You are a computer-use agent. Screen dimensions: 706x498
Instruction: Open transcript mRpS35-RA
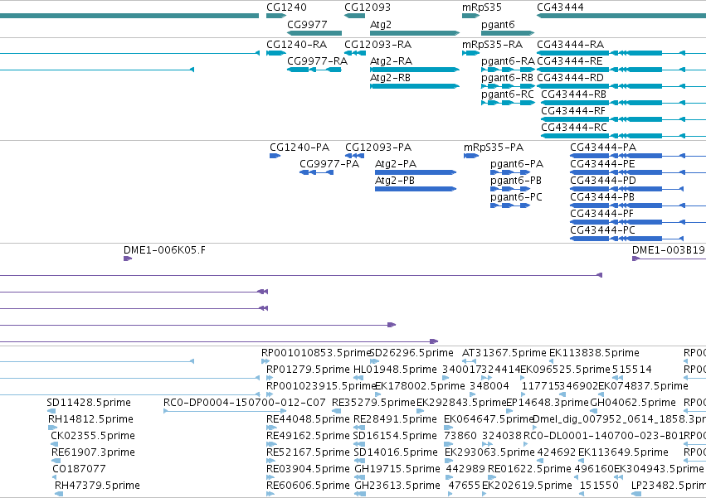(492, 45)
